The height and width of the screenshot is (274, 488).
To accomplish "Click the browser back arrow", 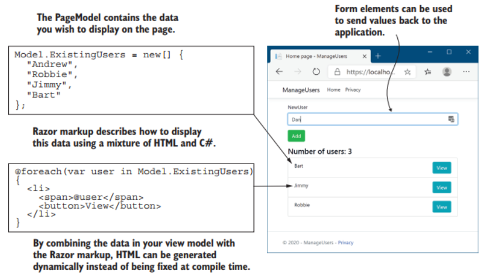I will click(279, 72).
